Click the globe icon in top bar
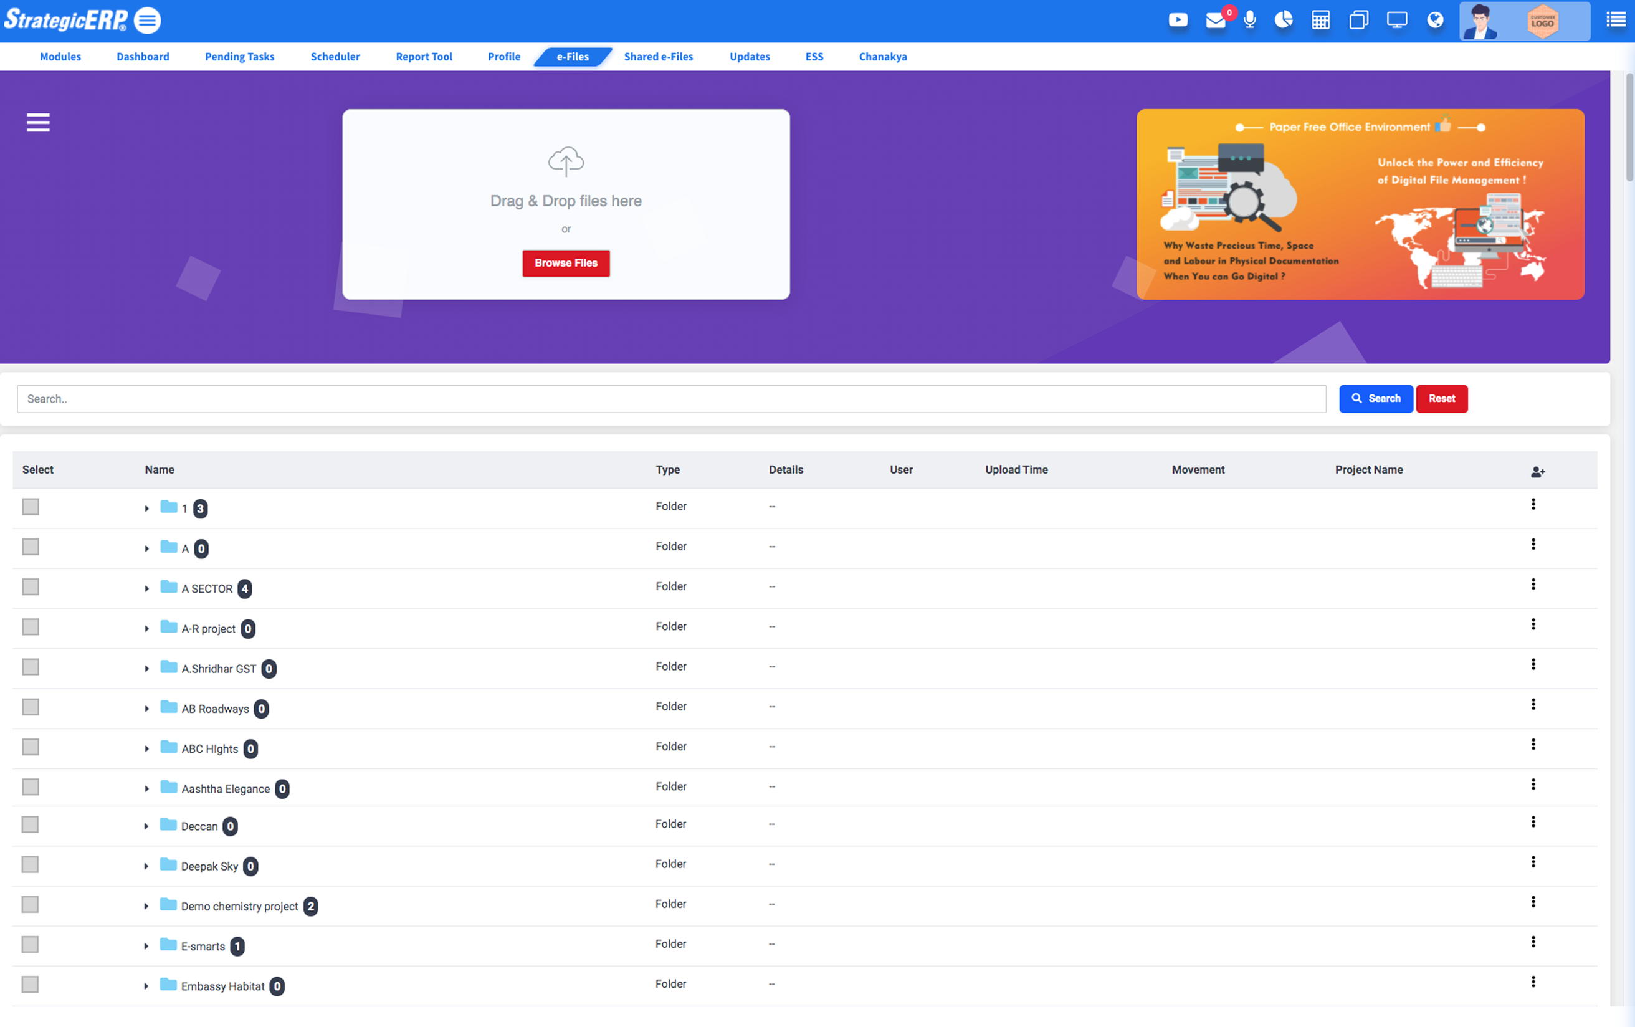 pyautogui.click(x=1435, y=21)
